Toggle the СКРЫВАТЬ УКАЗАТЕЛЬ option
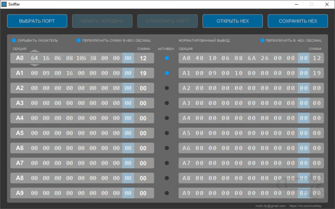The width and height of the screenshot is (335, 209). pos(14,40)
